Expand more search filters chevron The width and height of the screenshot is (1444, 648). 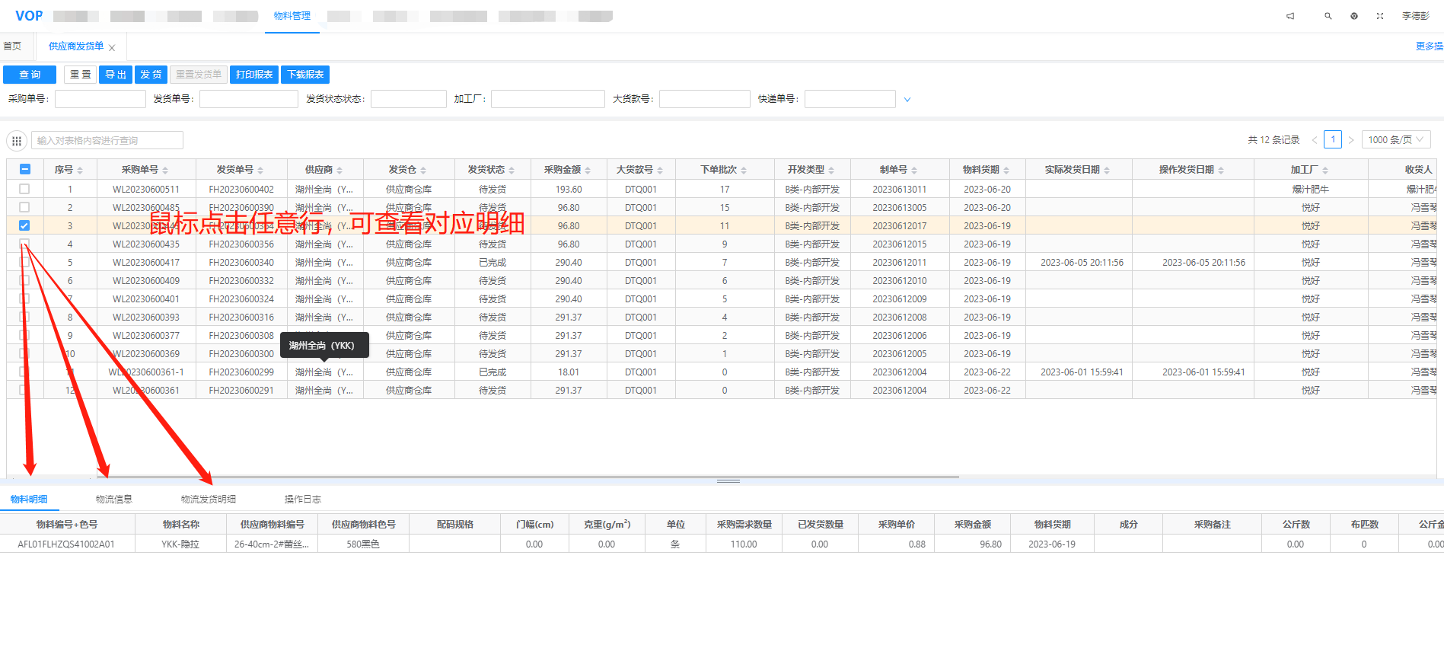tap(907, 100)
